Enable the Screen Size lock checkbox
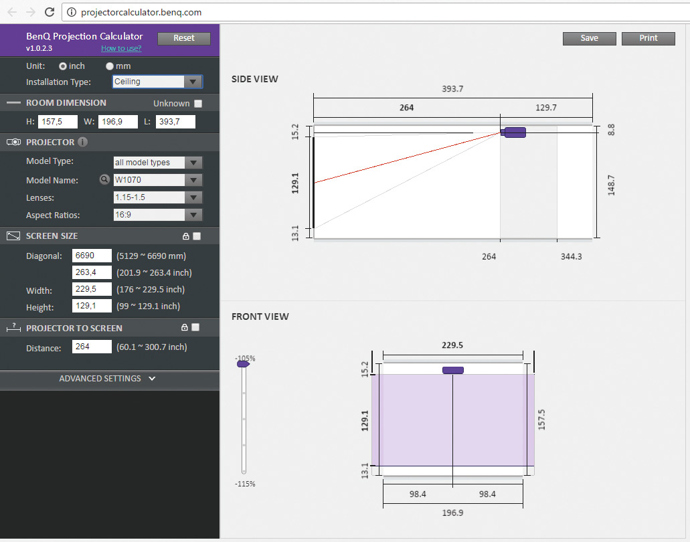Screen dimensions: 690x542 [196, 236]
